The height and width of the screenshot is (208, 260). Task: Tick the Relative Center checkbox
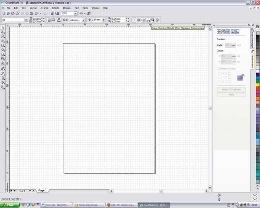(218, 68)
